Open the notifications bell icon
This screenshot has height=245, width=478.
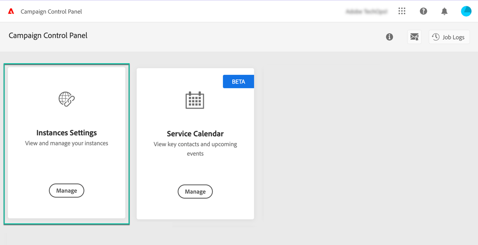[444, 11]
